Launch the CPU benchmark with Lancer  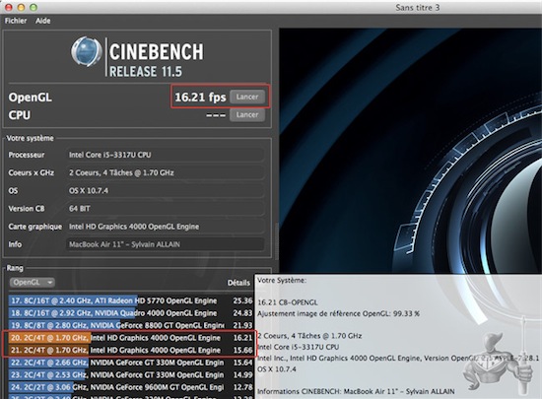click(247, 114)
